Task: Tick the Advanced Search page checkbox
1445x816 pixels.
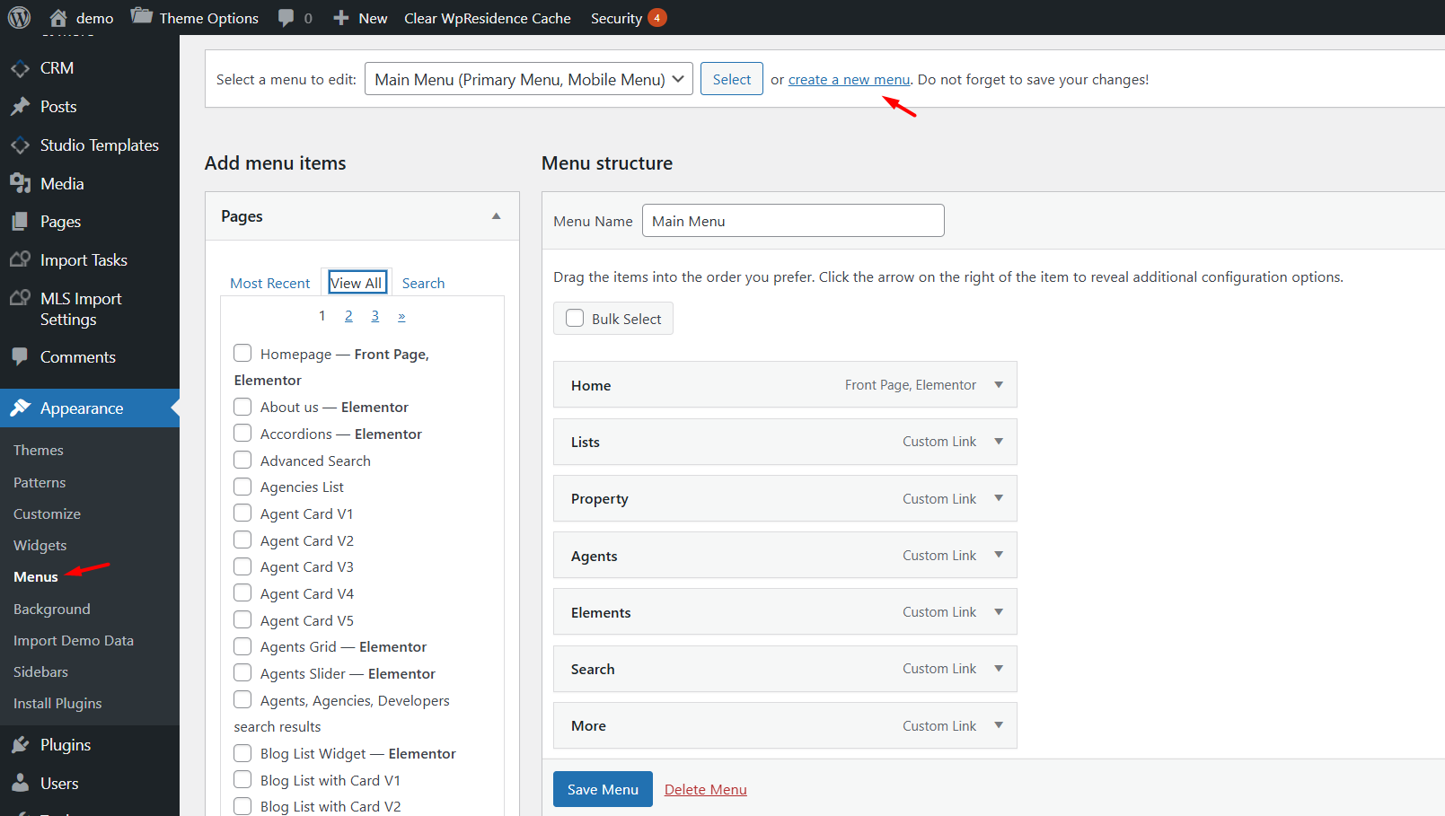Action: (242, 461)
